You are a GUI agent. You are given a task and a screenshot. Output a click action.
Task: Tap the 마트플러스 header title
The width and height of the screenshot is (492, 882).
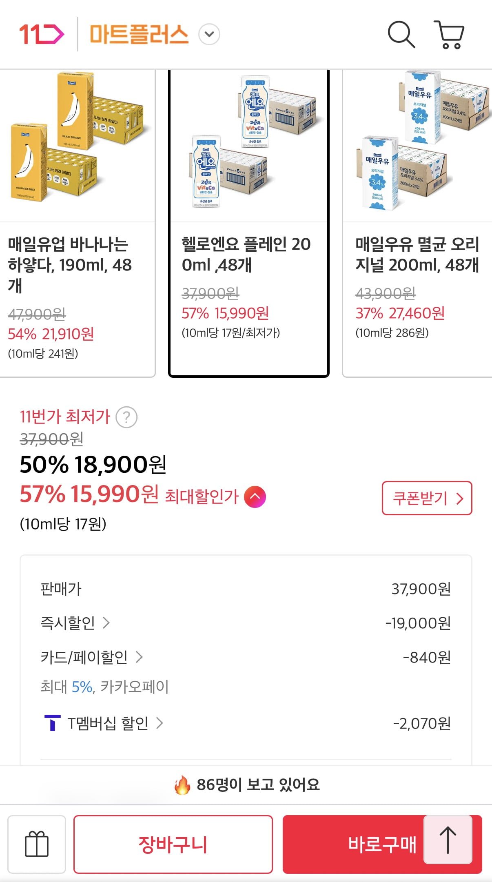click(139, 34)
